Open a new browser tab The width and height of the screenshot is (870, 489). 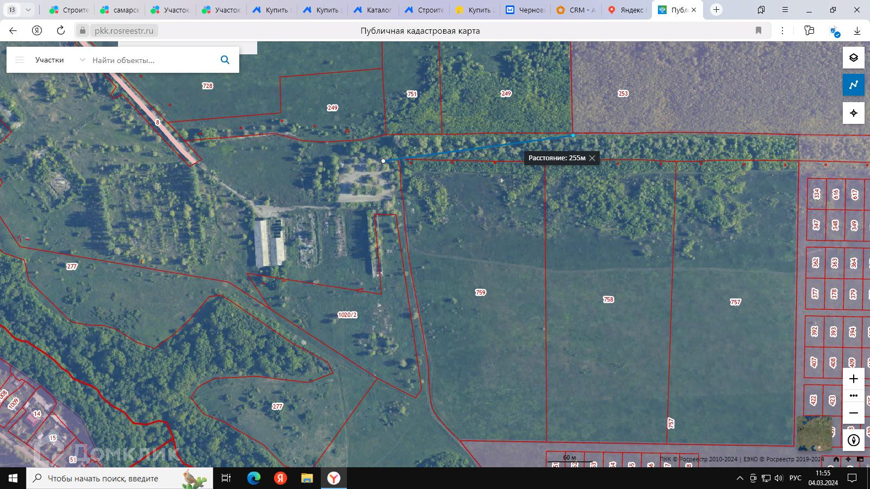coord(717,10)
